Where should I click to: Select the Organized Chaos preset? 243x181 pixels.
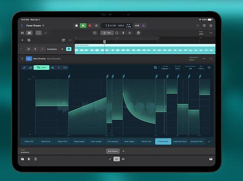pos(180,141)
